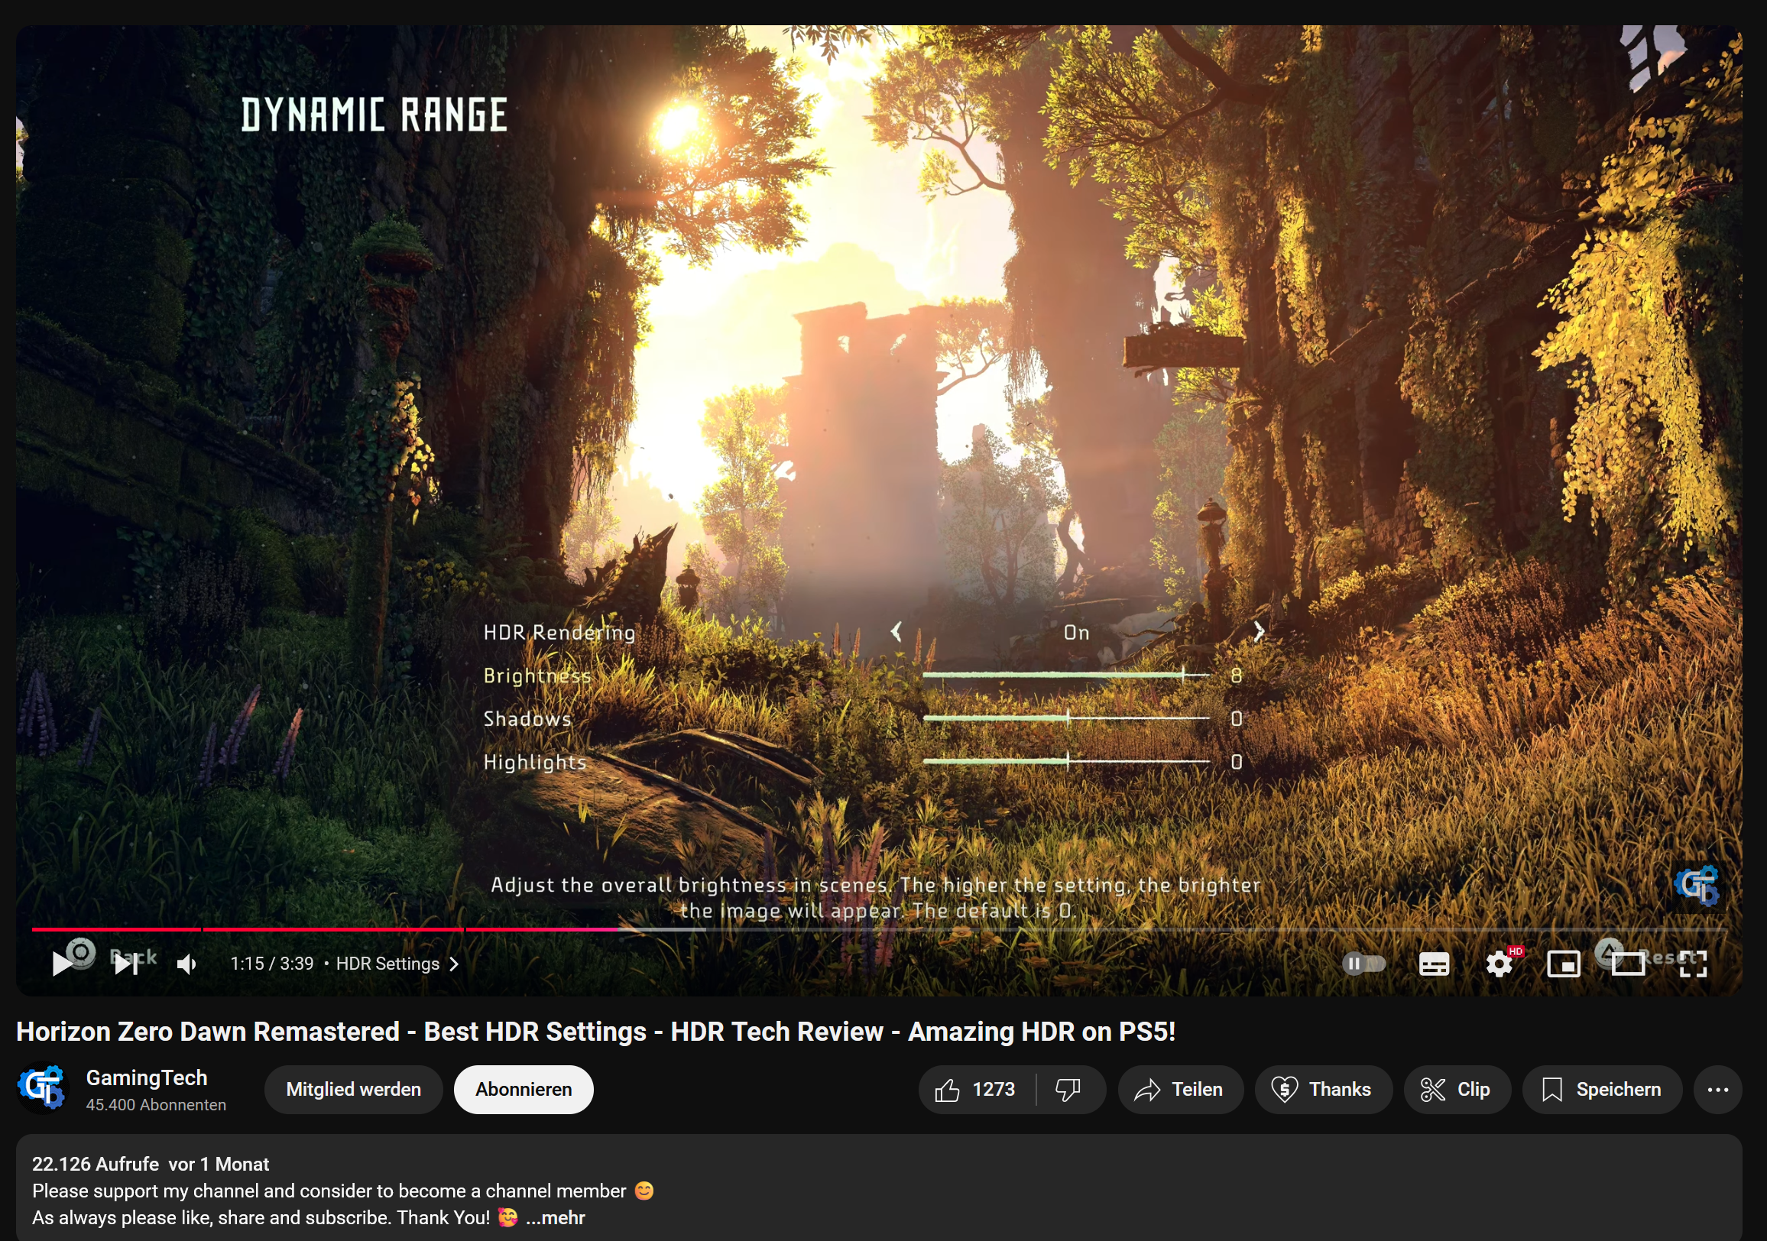Image resolution: width=1767 pixels, height=1241 pixels.
Task: Skip to the next video
Action: 126,964
